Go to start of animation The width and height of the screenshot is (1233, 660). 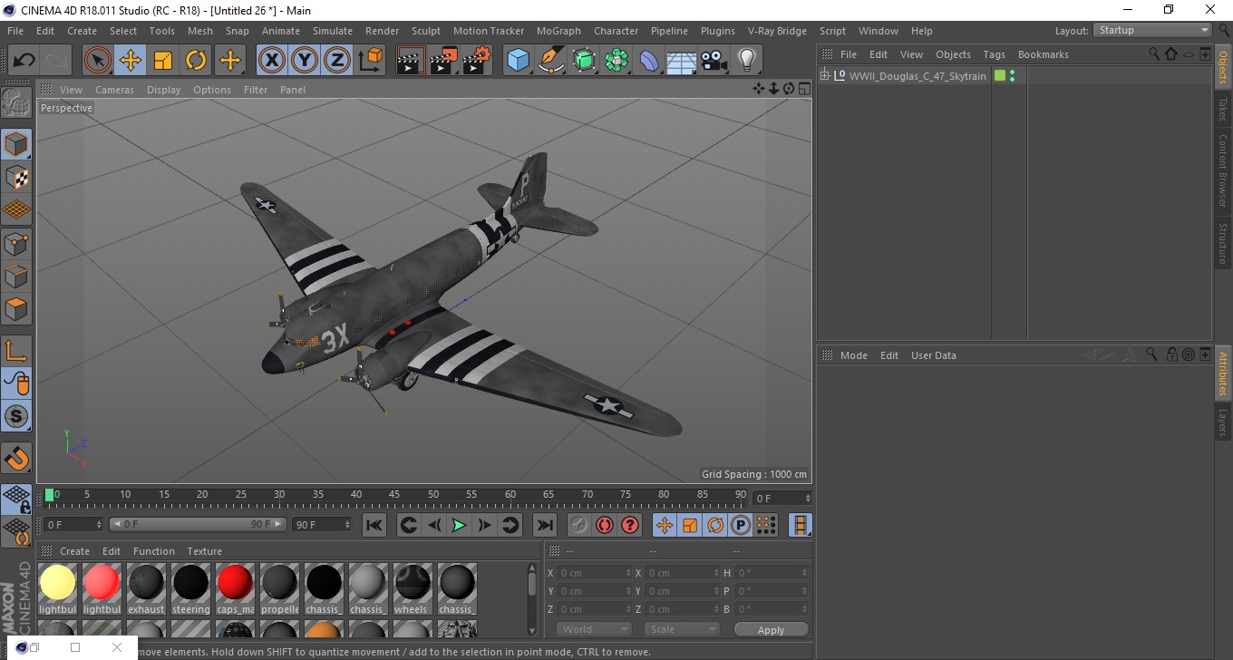(x=374, y=525)
